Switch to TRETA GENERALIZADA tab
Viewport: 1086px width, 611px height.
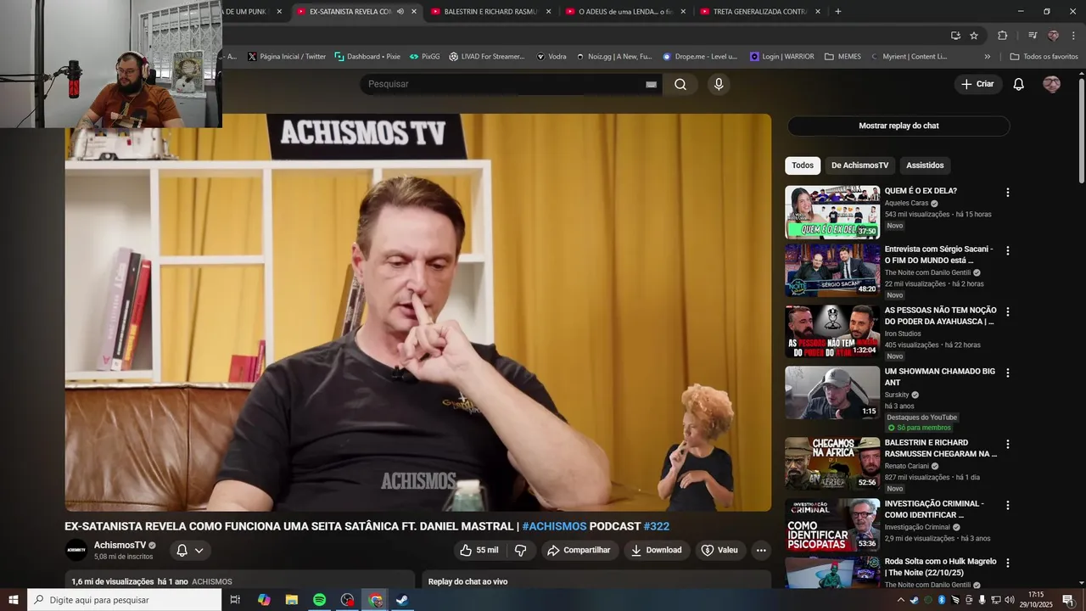761,11
